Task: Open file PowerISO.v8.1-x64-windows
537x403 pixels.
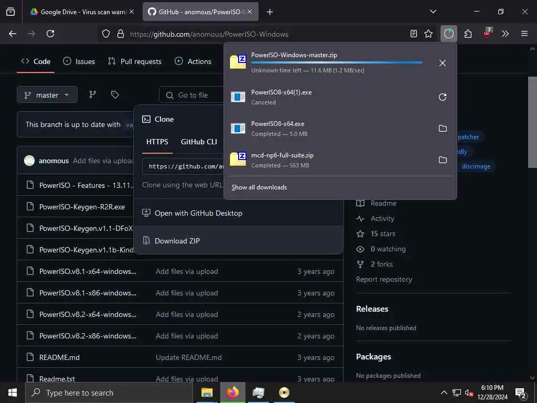Action: (88, 271)
